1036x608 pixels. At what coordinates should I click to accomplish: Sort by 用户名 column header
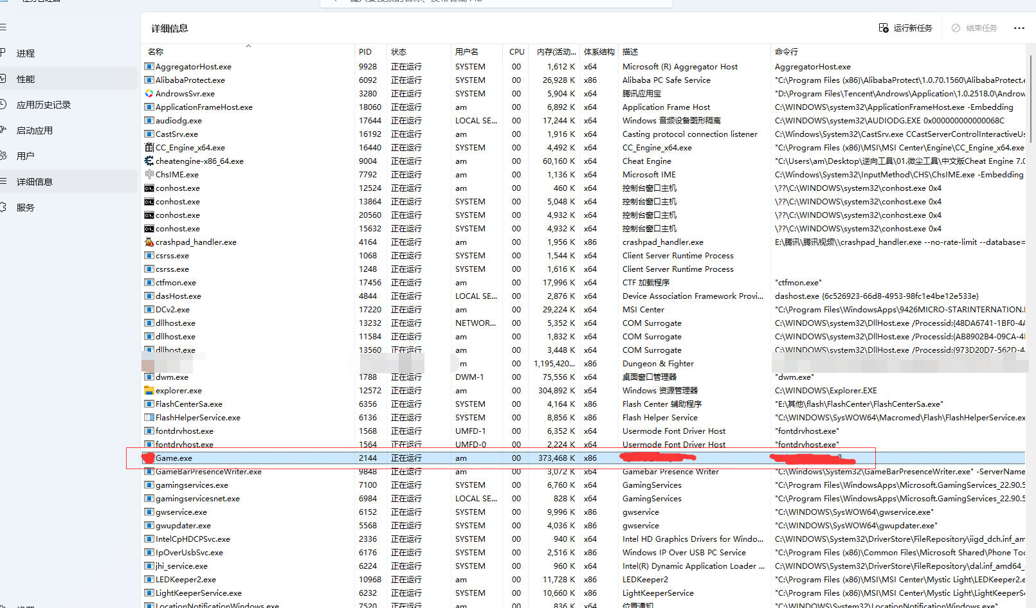(477, 51)
